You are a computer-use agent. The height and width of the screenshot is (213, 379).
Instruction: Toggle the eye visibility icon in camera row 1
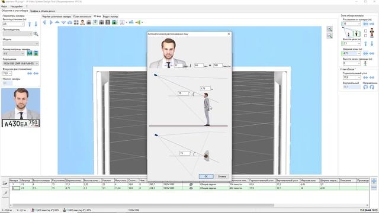click(x=191, y=184)
